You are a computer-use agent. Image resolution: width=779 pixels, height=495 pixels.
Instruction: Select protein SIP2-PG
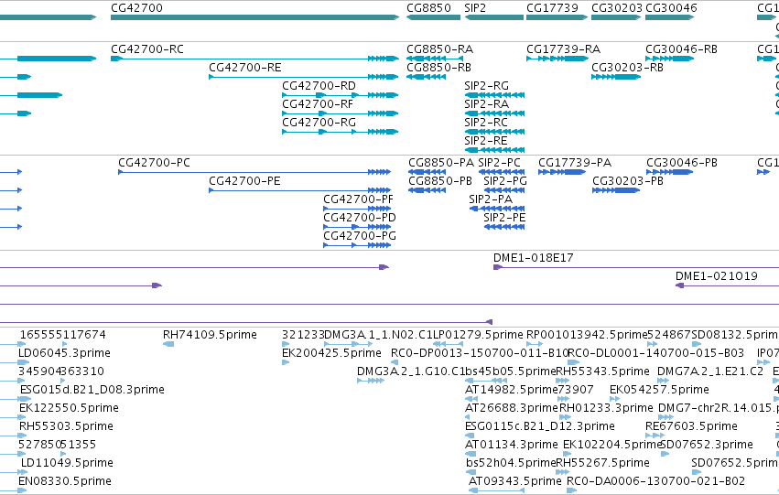pos(504,190)
